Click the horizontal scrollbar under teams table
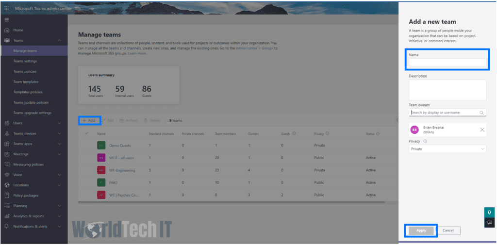Image resolution: width=497 pixels, height=245 pixels. pyautogui.click(x=232, y=202)
